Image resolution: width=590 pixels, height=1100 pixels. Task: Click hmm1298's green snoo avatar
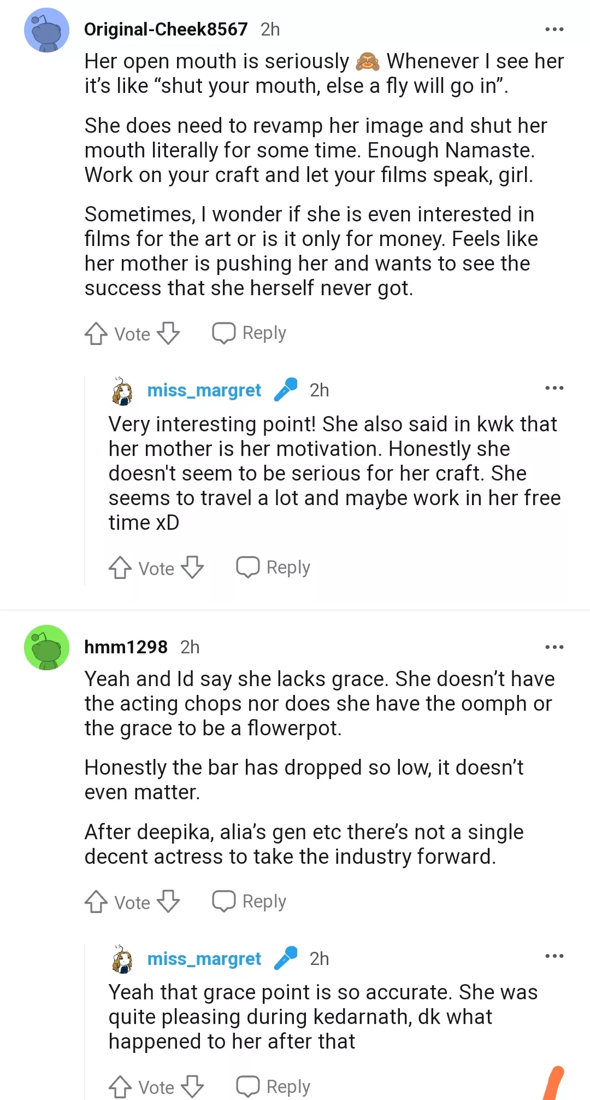point(46,648)
